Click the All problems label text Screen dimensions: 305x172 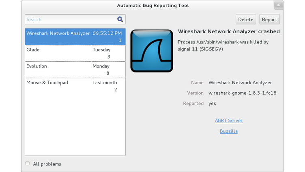[47, 164]
